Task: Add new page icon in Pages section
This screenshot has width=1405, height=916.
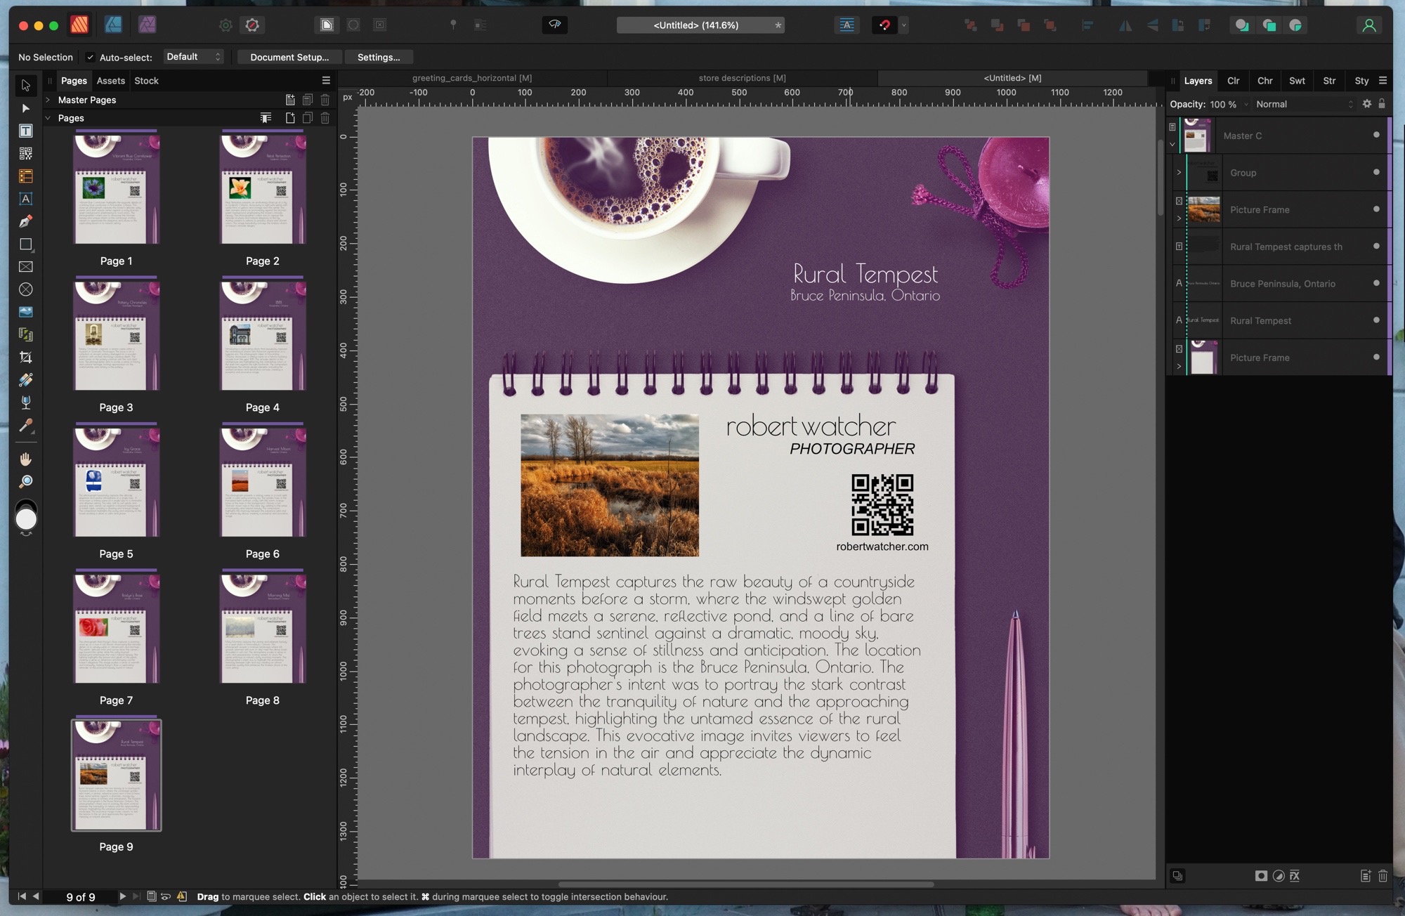Action: 290,118
